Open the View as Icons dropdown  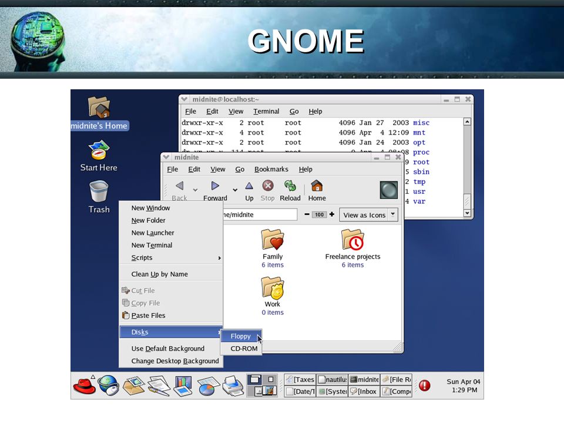tap(369, 215)
